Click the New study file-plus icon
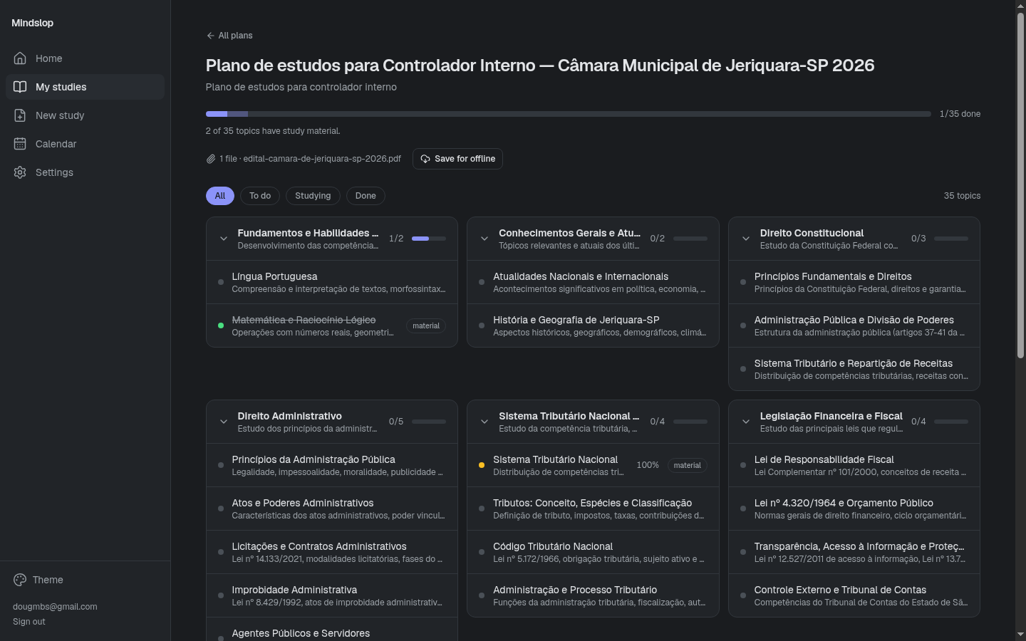 [20, 115]
